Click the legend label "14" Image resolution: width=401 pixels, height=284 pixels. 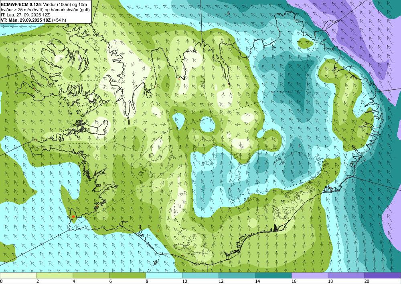[x=257, y=281]
